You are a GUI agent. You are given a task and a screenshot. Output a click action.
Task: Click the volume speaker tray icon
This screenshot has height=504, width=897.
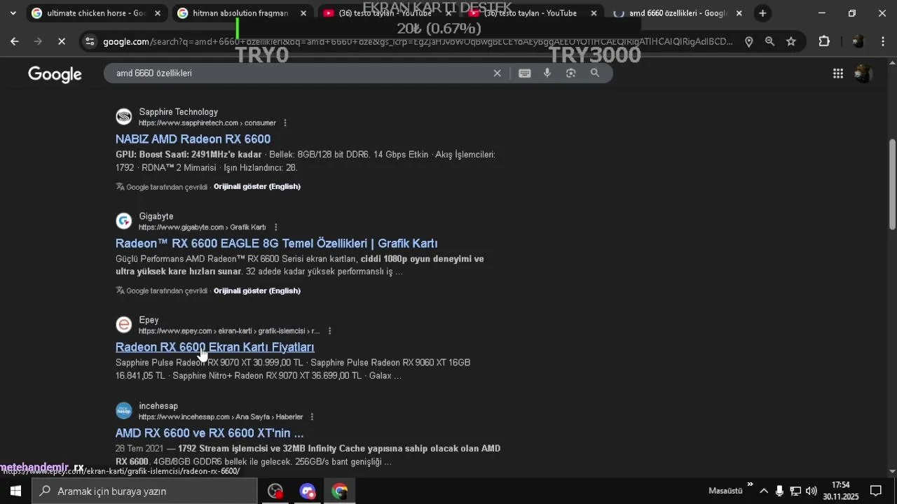pos(812,491)
